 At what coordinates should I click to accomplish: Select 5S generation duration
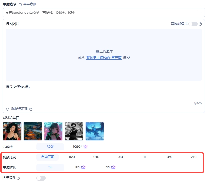tap(50, 167)
